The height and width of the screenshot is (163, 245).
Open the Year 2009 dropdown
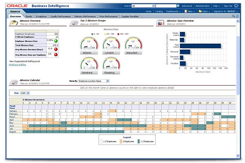point(25,93)
